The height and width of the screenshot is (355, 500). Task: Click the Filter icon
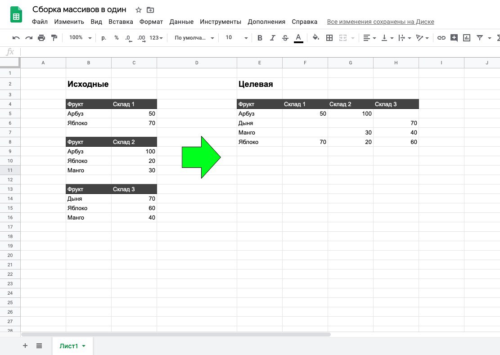pyautogui.click(x=480, y=38)
